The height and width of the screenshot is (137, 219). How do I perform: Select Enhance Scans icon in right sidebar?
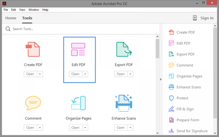[x=172, y=87]
